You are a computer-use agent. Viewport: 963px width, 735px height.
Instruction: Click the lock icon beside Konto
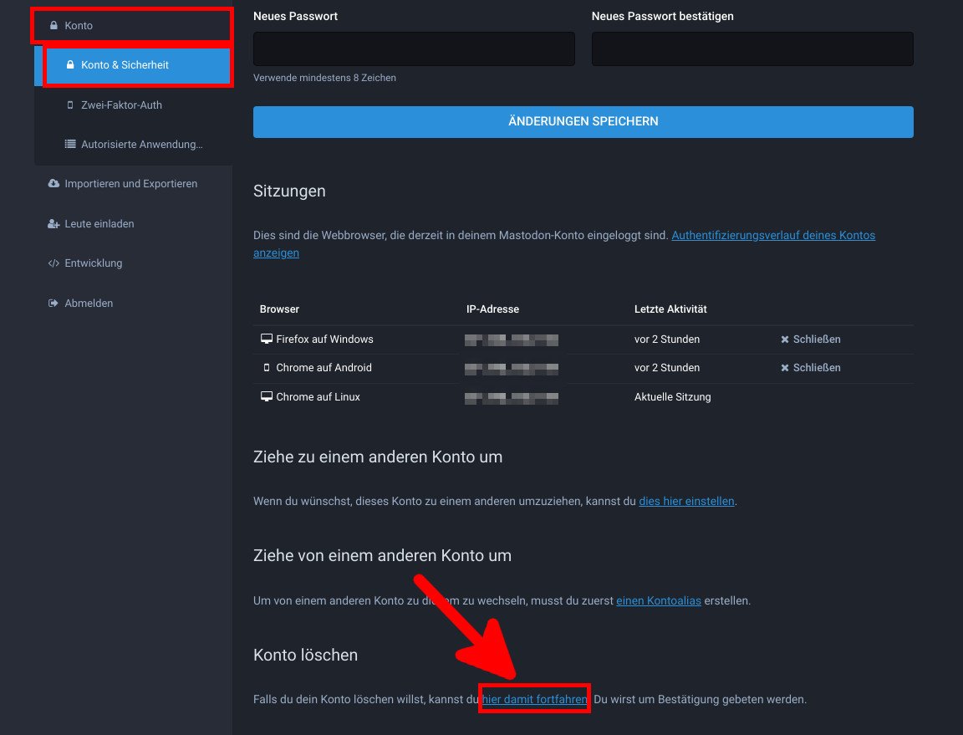53,26
